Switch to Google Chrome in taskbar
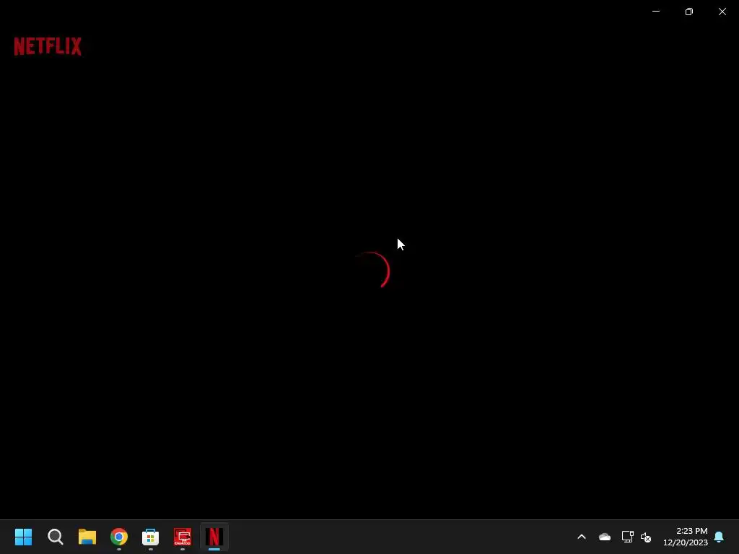Screen dimensions: 739x554 [119, 537]
